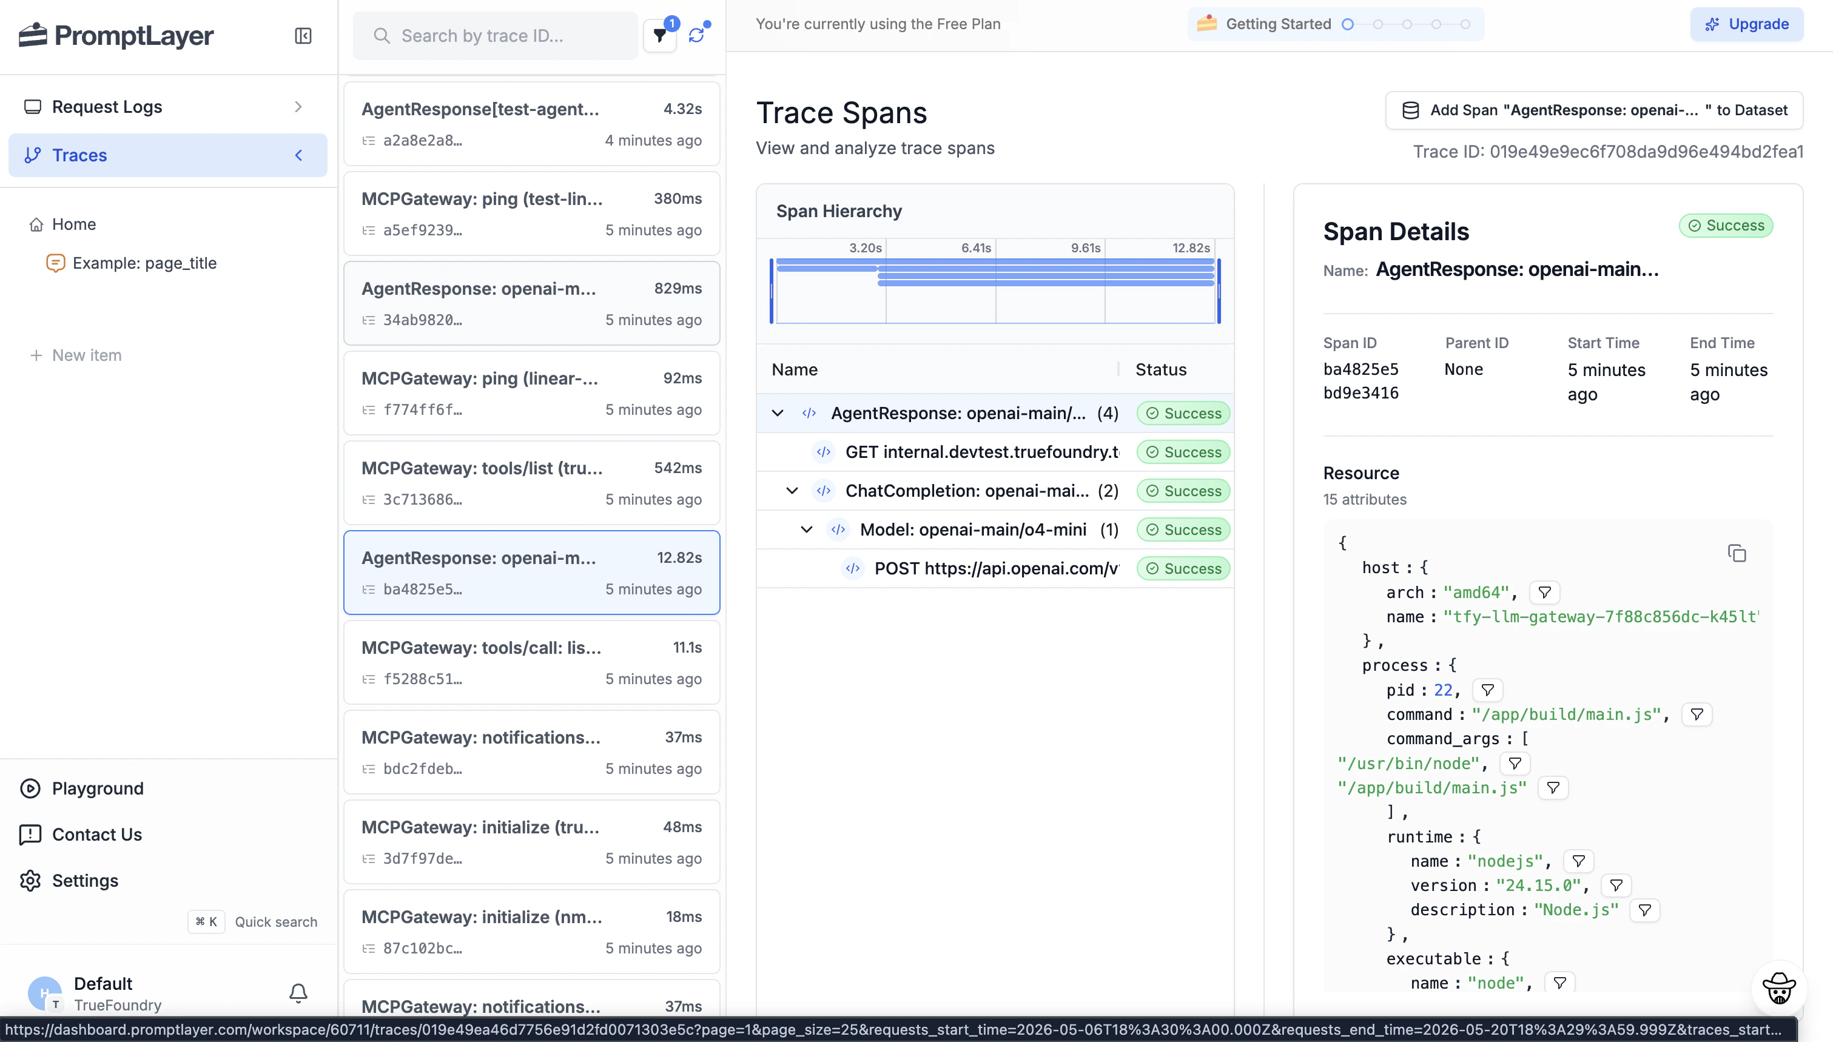Switch the Default TrueFoundry workspace
The height and width of the screenshot is (1042, 1833).
[116, 993]
